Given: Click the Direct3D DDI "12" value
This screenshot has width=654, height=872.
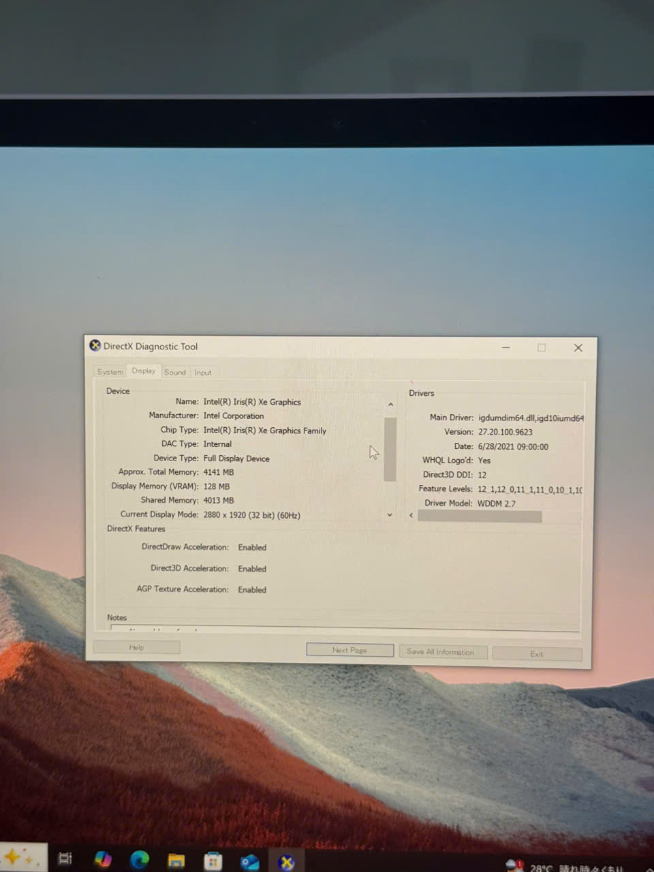Looking at the screenshot, I should click(482, 475).
